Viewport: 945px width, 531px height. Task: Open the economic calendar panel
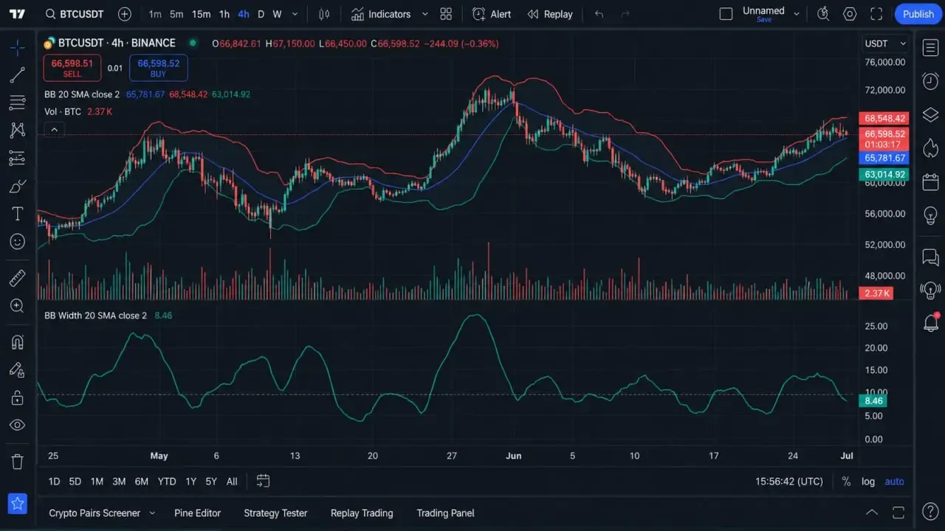coord(930,181)
